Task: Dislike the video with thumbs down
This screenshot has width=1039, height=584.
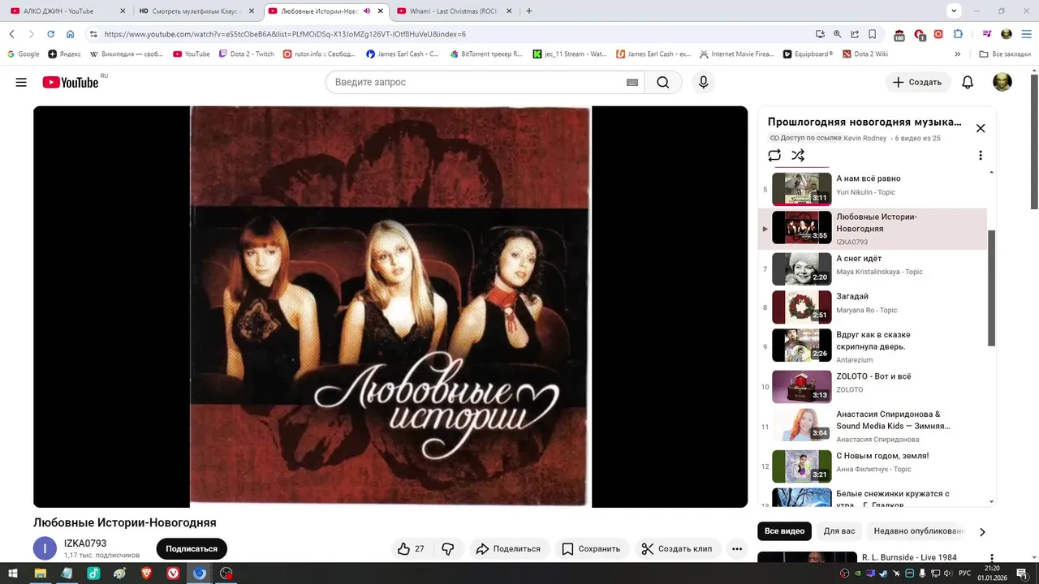Action: pos(448,549)
